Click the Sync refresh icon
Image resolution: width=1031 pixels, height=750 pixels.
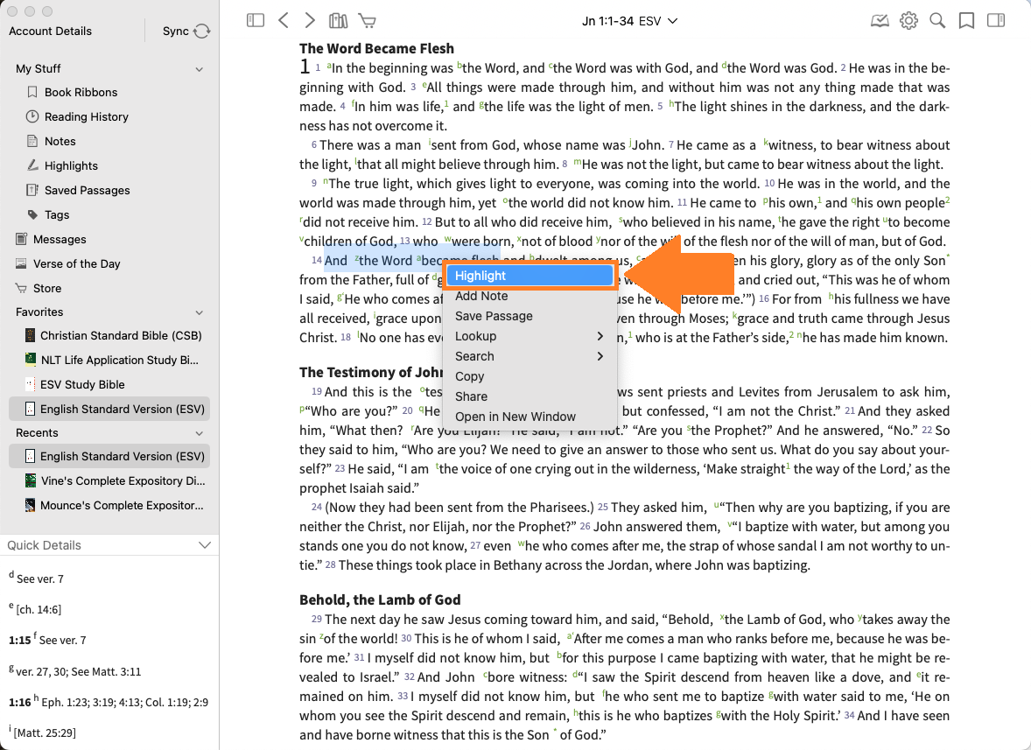click(201, 32)
